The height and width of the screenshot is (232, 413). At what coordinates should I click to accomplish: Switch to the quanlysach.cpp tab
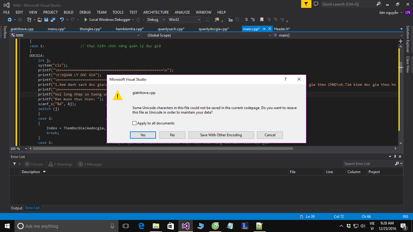click(x=171, y=29)
